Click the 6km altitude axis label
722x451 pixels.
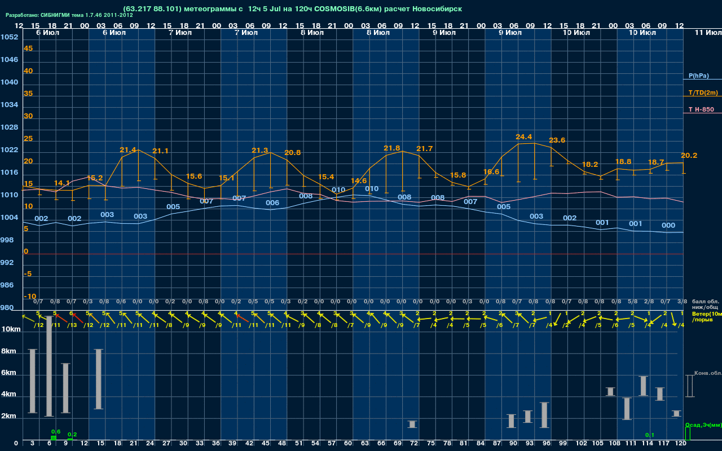click(x=8, y=373)
